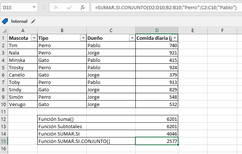
Task: Click the Select All corner triangle
Action: 4,31
